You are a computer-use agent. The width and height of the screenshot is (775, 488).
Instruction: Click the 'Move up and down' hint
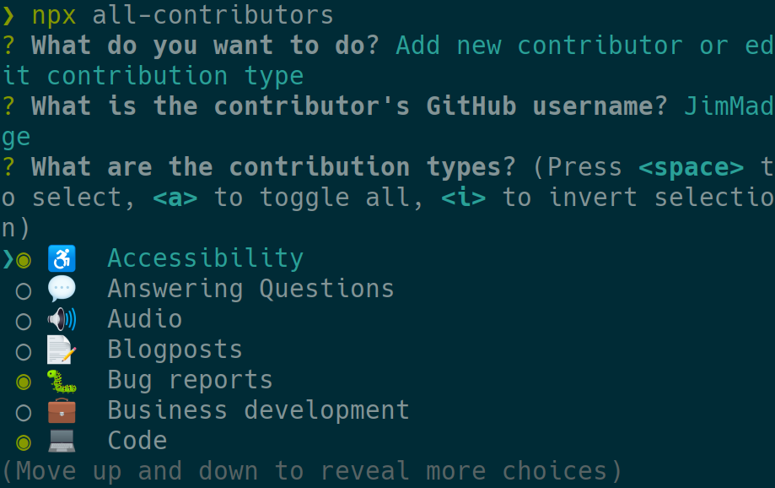(x=311, y=471)
